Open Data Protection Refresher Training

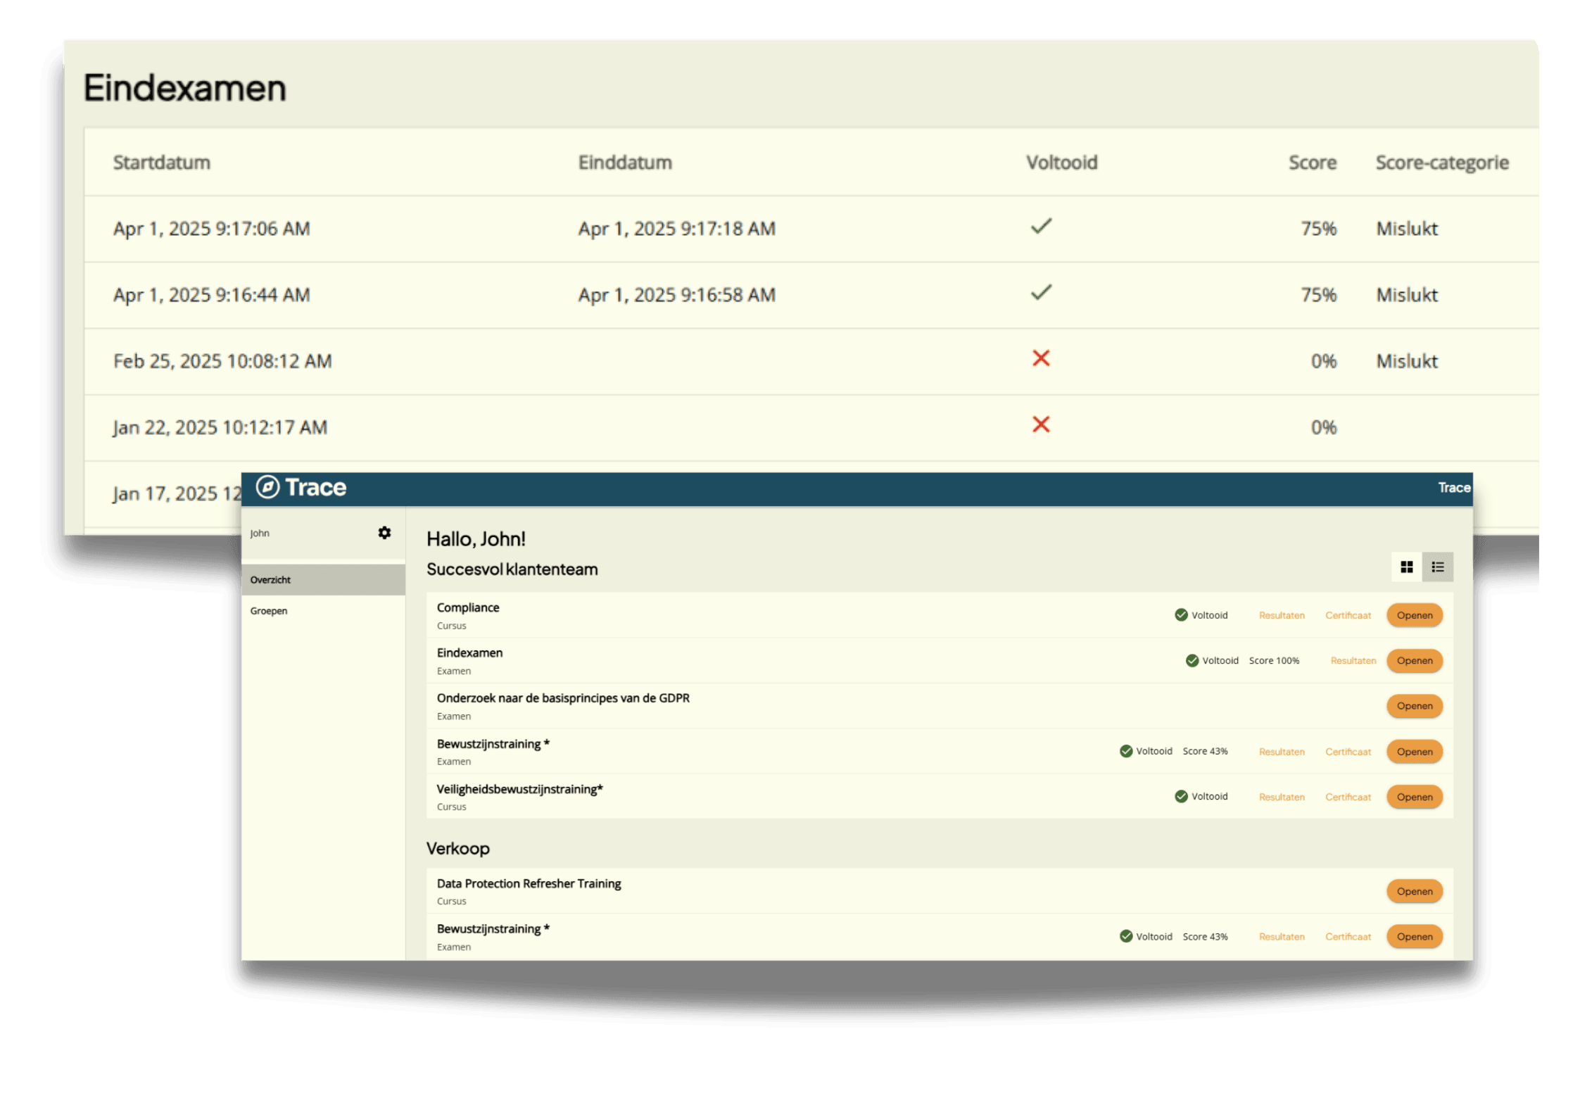click(1414, 892)
